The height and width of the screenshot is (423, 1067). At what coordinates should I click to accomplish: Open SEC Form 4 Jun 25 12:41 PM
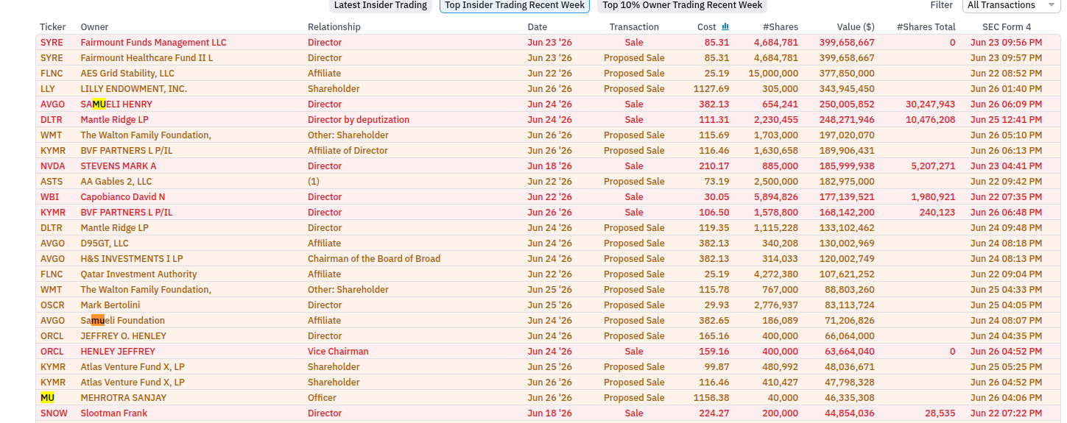coord(1006,119)
